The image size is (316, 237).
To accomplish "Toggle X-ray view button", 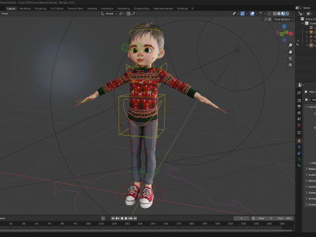I will tap(269, 14).
